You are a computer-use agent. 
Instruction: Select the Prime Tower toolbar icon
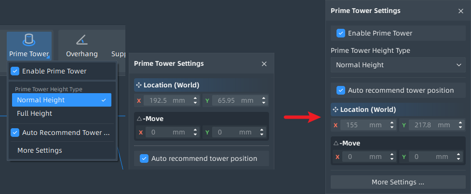pyautogui.click(x=29, y=40)
